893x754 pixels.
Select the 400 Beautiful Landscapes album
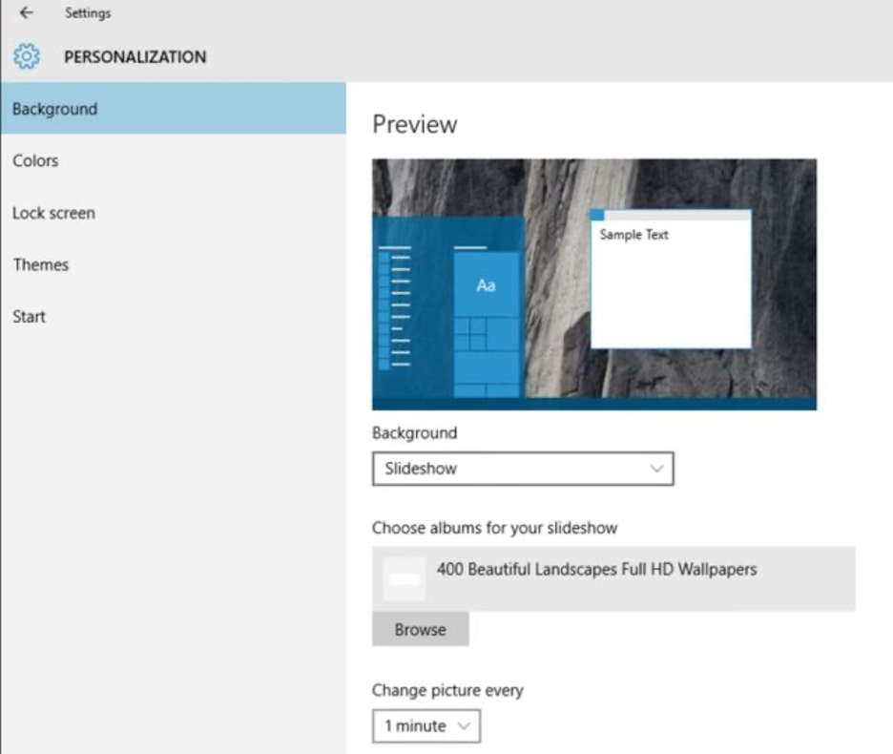(x=613, y=578)
